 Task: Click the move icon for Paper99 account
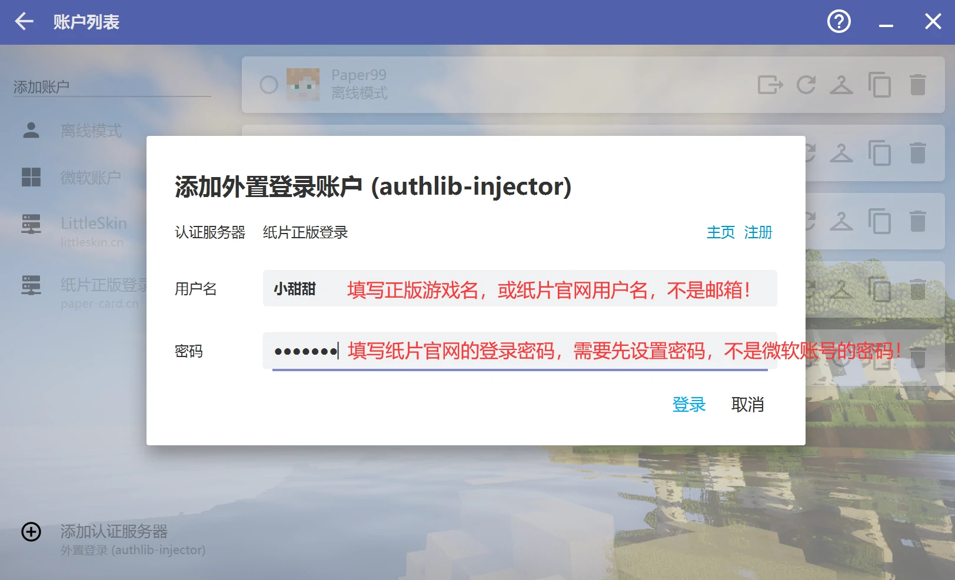click(x=770, y=85)
